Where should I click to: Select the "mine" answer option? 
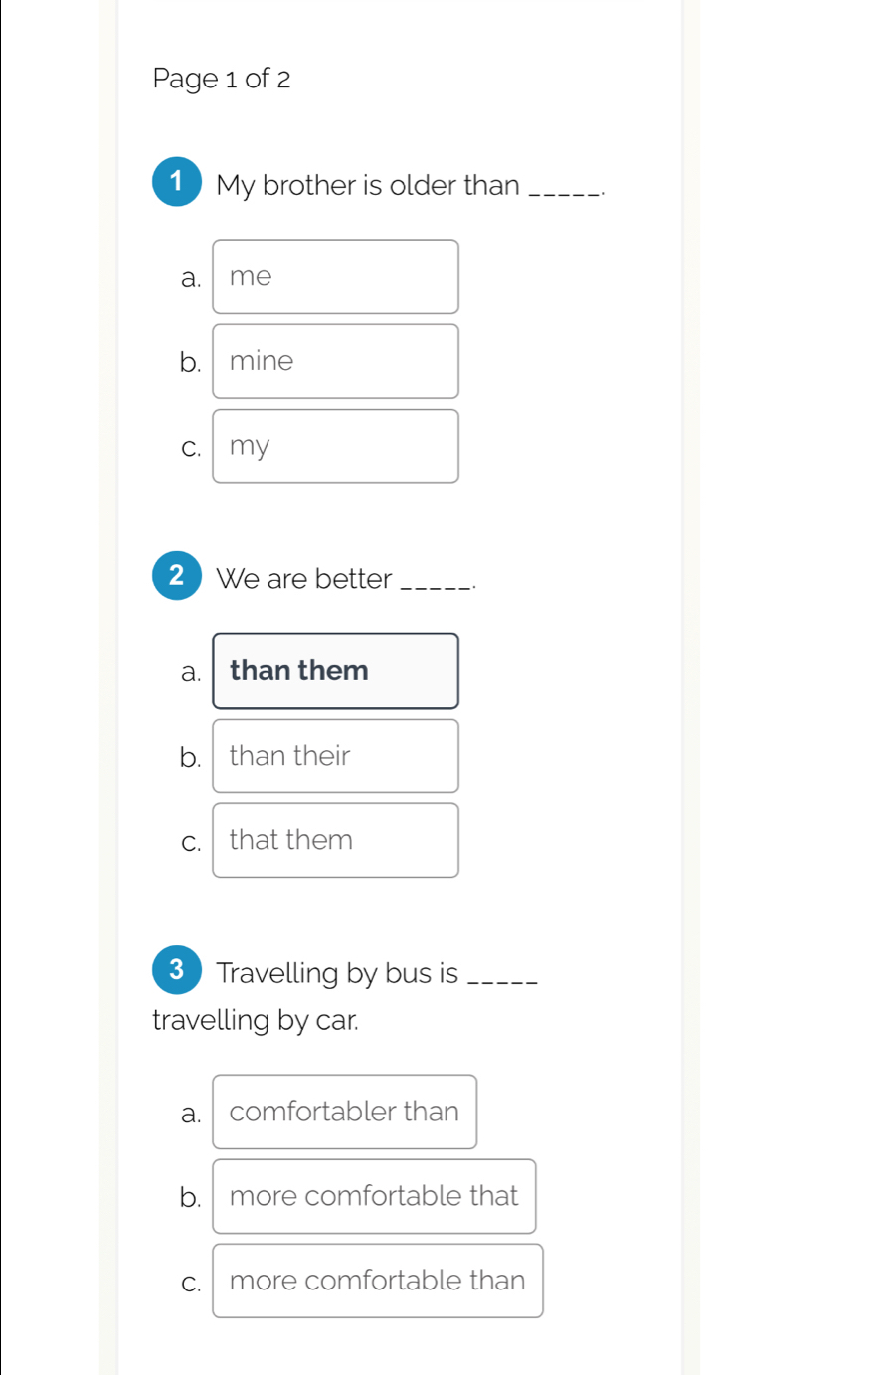point(335,361)
